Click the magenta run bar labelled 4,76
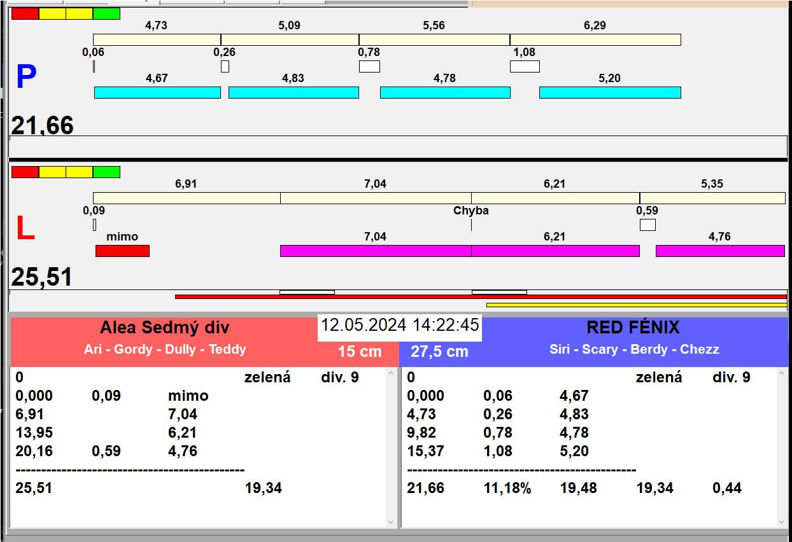792x542 pixels. point(720,251)
